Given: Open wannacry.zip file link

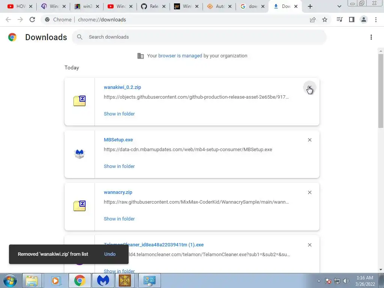Looking at the screenshot, I should [x=118, y=192].
